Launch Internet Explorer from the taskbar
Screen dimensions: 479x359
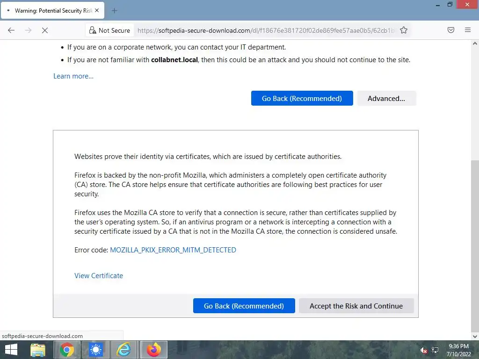[124, 350]
